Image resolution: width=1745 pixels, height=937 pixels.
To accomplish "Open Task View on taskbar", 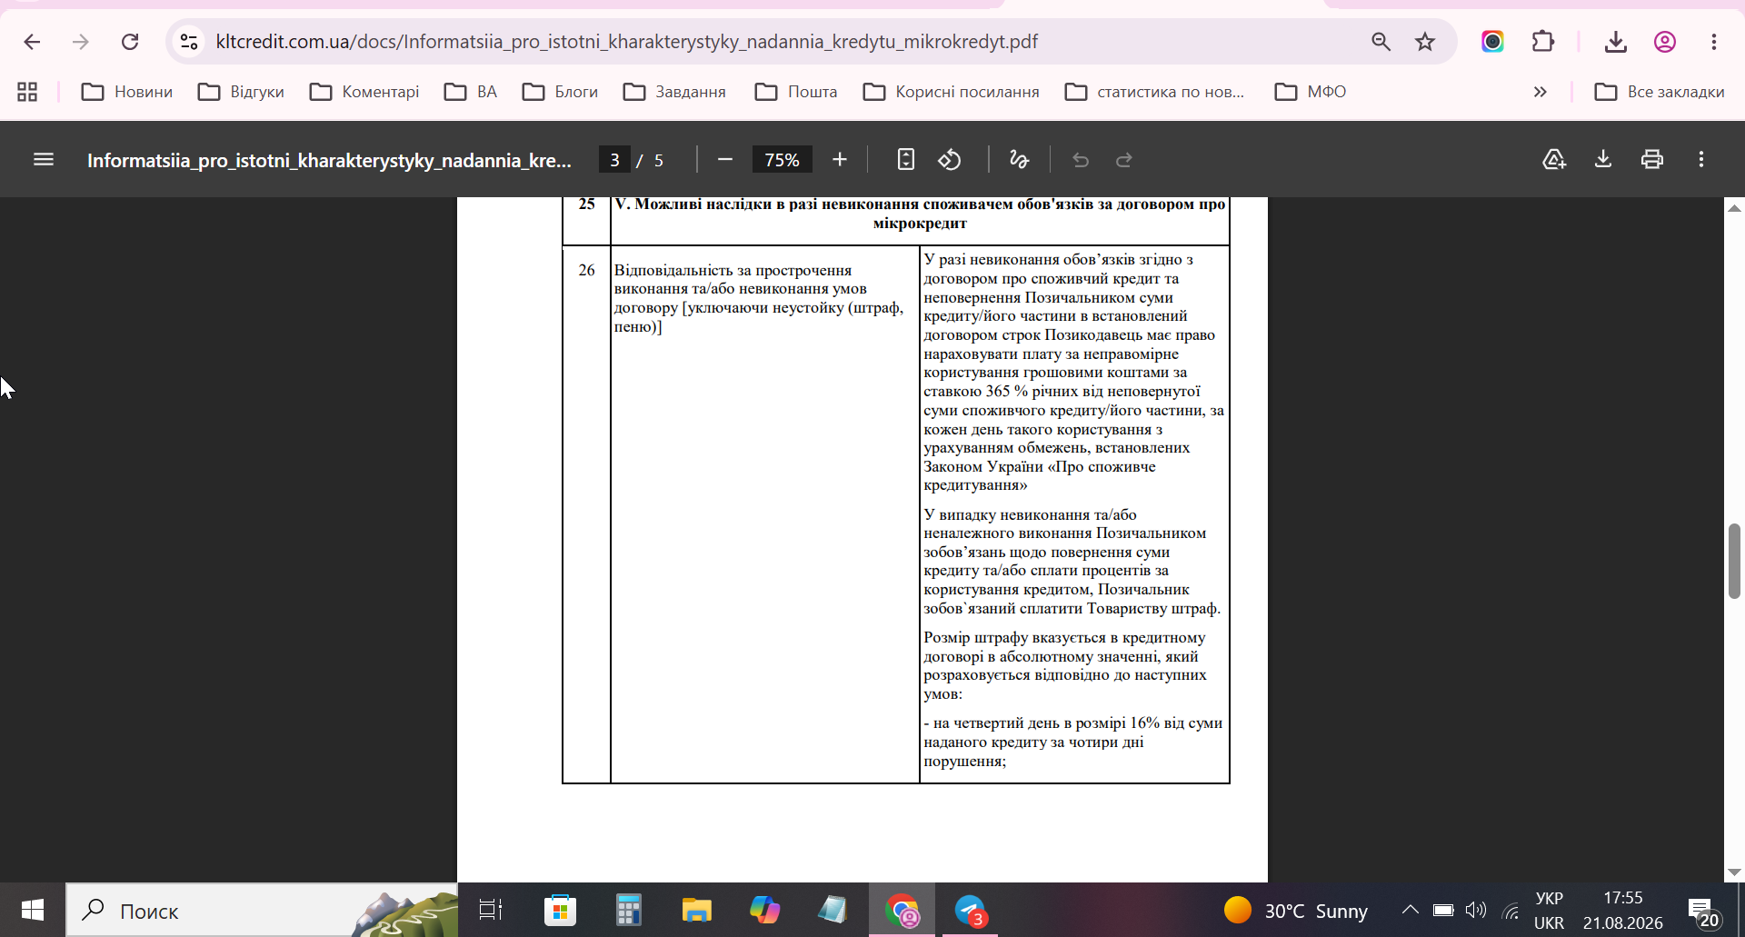I will click(491, 910).
